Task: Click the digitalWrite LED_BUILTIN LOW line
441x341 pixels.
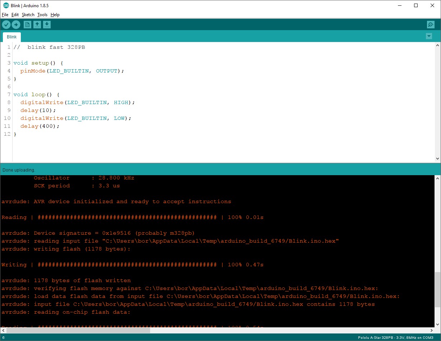Action: click(x=76, y=118)
